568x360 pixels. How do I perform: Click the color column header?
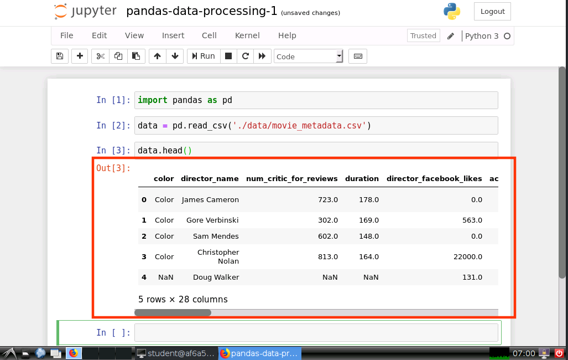(x=164, y=178)
